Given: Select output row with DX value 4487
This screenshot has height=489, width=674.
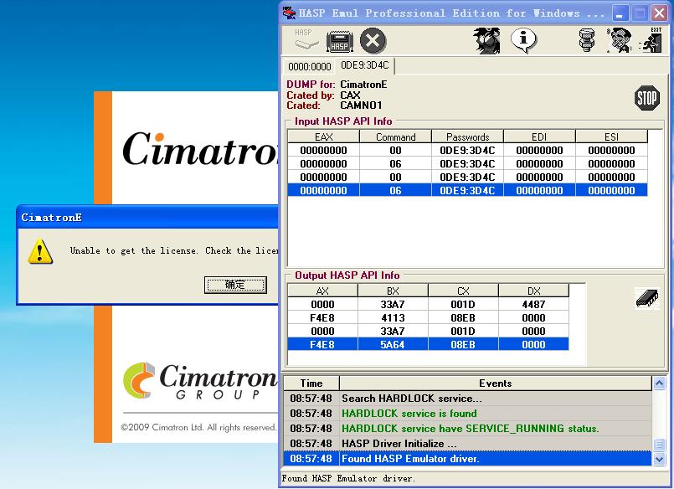Looking at the screenshot, I should tap(428, 305).
